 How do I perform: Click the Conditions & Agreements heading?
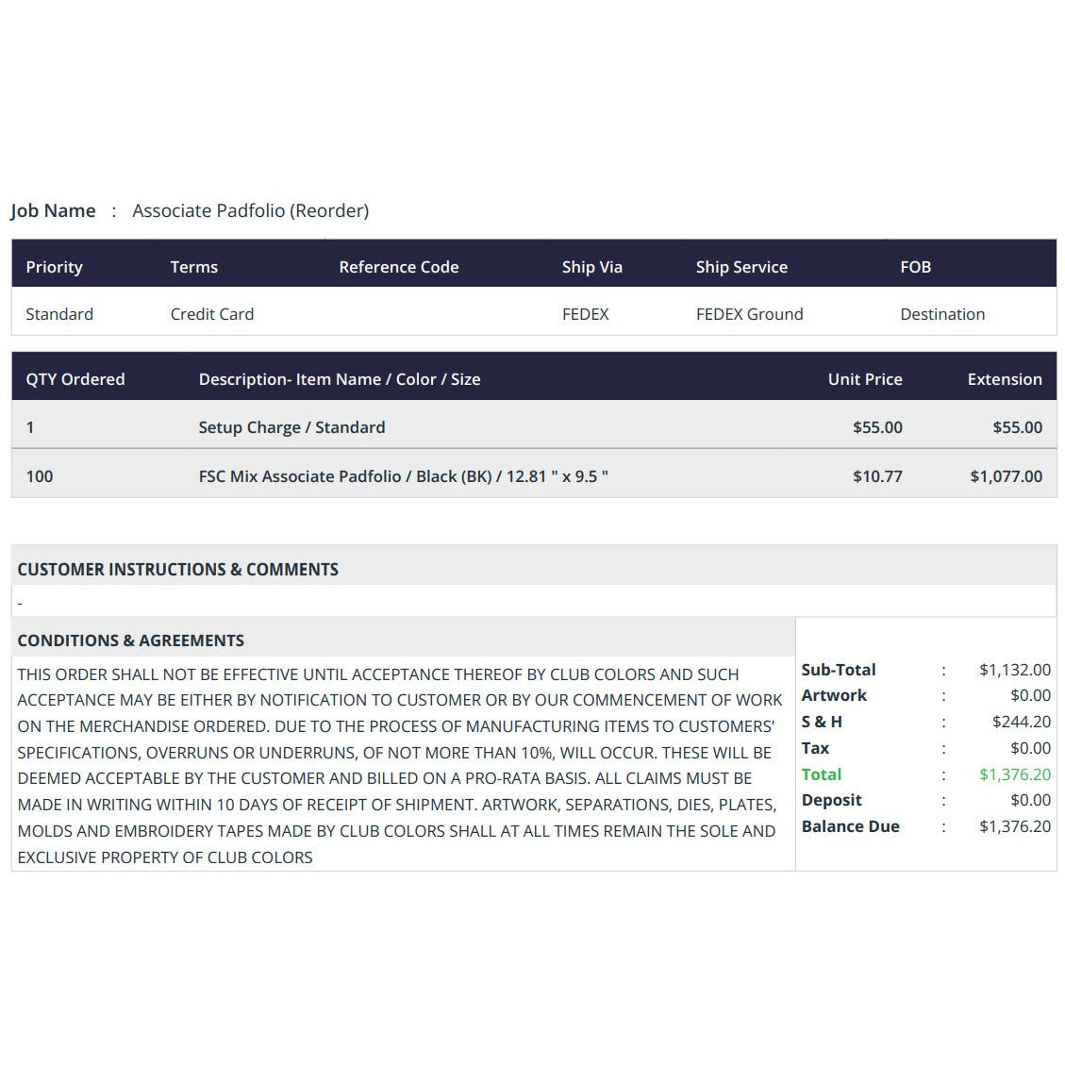pos(130,641)
